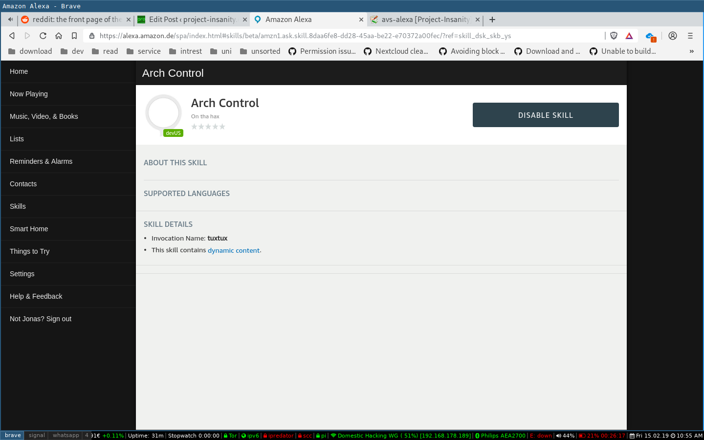Open Skills in the sidebar
This screenshot has width=704, height=440.
[x=68, y=206]
